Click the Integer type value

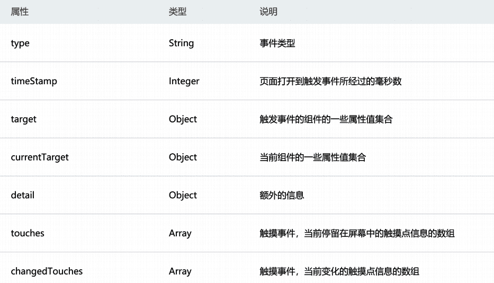coord(184,81)
